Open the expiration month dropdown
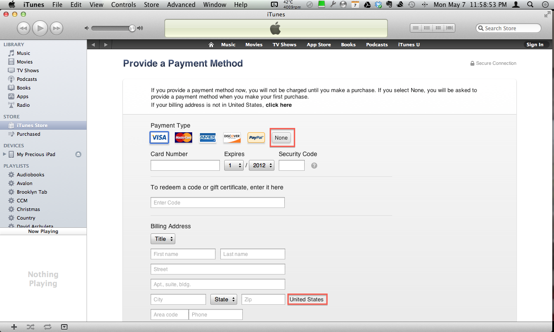Screen dimensions: 554x332 pos(234,165)
